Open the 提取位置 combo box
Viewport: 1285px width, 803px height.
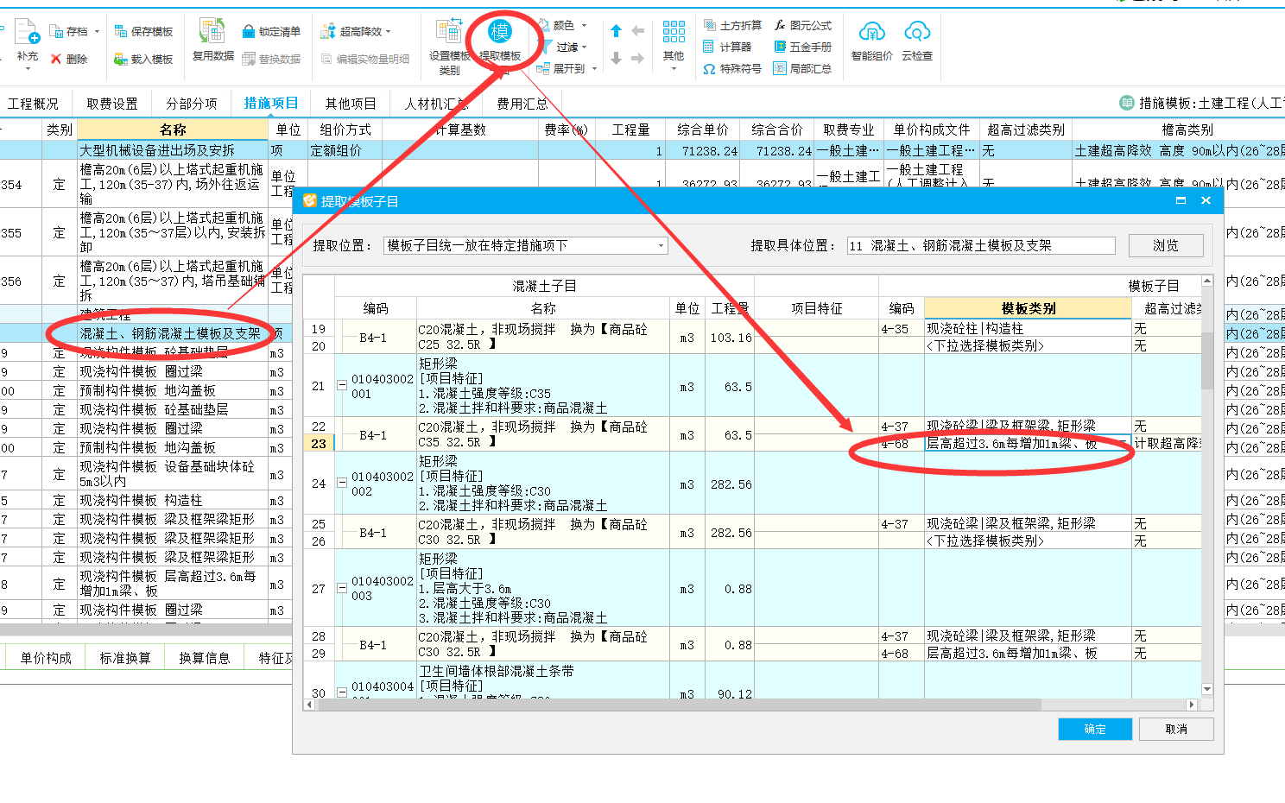pyautogui.click(x=525, y=246)
